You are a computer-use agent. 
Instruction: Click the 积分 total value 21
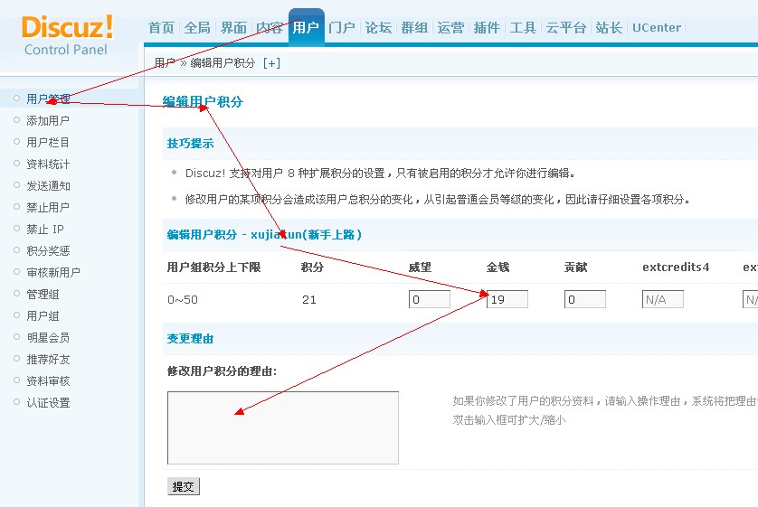[x=309, y=300]
